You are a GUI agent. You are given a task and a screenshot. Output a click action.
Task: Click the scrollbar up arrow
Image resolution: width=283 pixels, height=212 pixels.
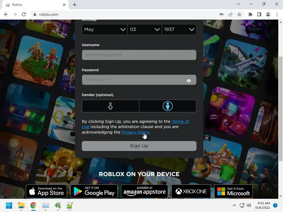click(x=281, y=22)
